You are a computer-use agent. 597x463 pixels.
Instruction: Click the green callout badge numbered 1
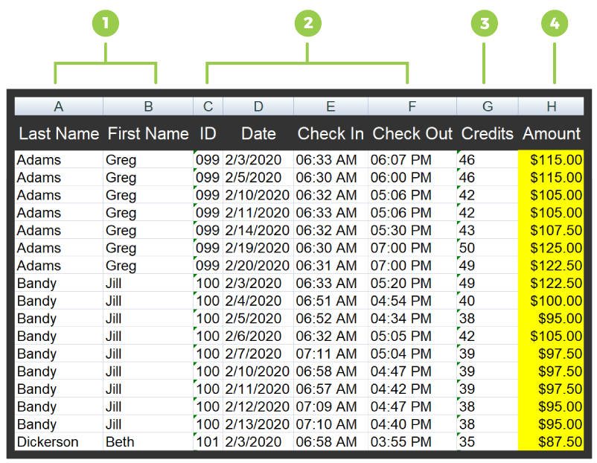pyautogui.click(x=105, y=23)
